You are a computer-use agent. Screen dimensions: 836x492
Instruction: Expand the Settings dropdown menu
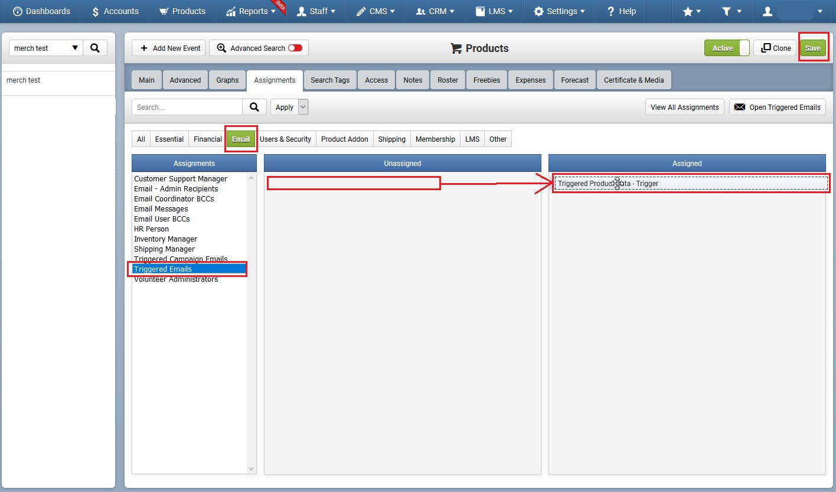pyautogui.click(x=559, y=11)
